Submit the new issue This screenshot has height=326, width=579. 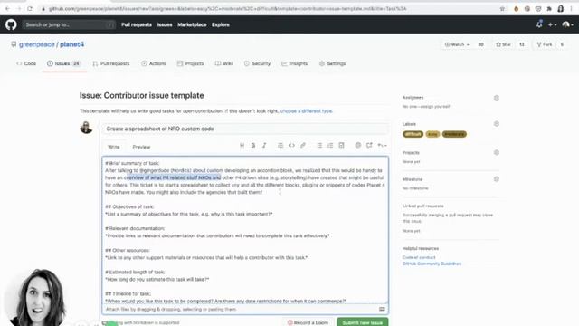[x=362, y=322]
